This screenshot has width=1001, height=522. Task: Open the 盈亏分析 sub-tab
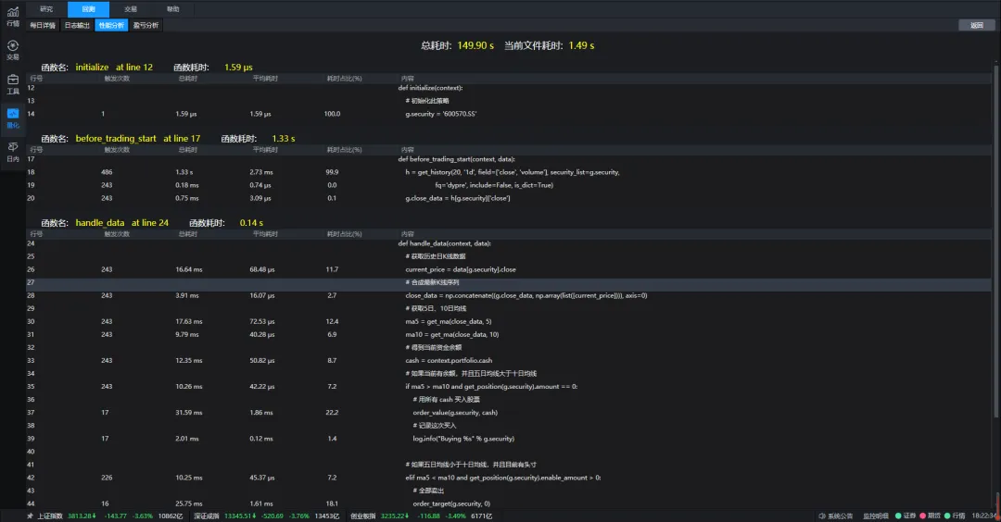(146, 26)
